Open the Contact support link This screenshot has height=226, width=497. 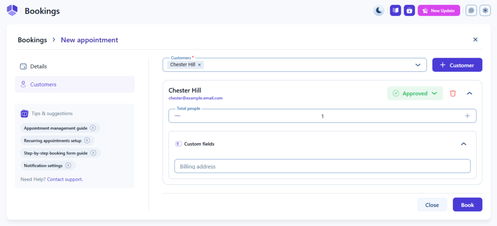point(65,179)
